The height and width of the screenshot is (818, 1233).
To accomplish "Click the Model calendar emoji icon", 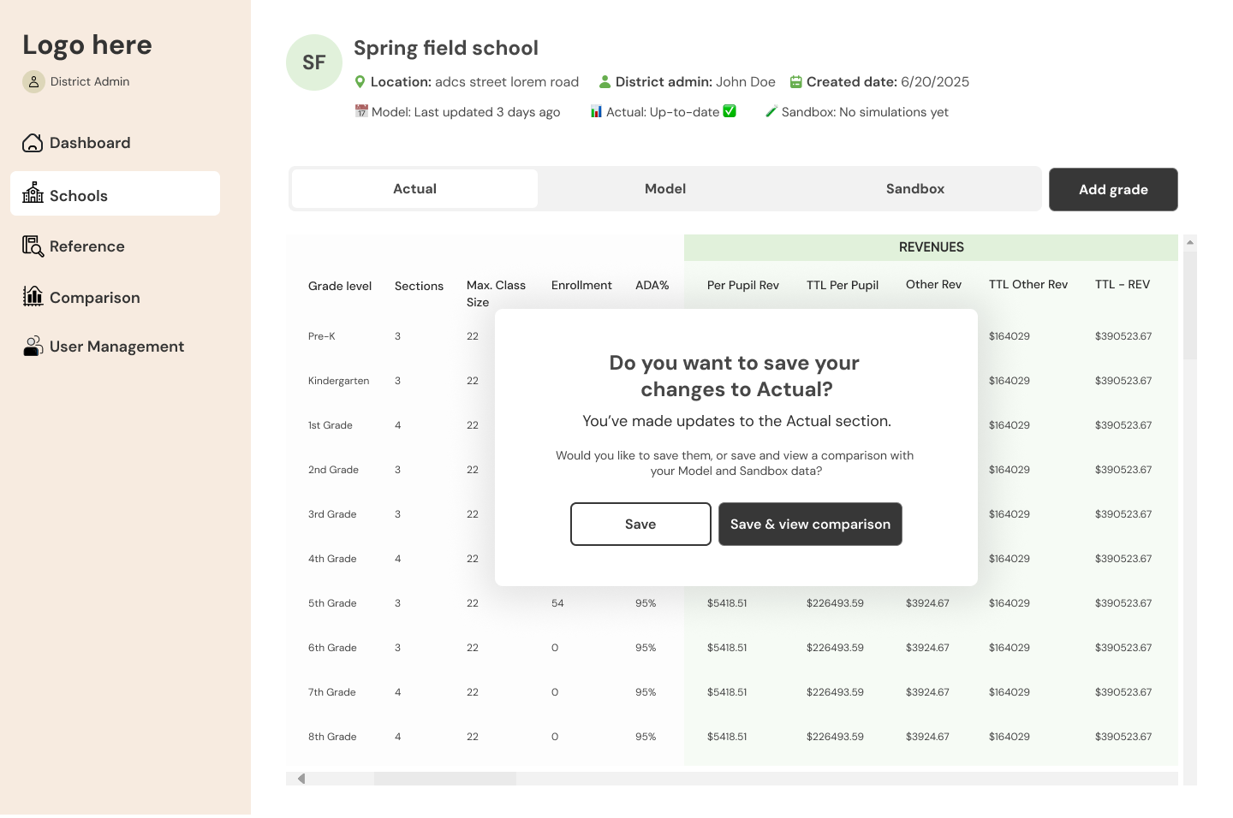I will pos(361,111).
